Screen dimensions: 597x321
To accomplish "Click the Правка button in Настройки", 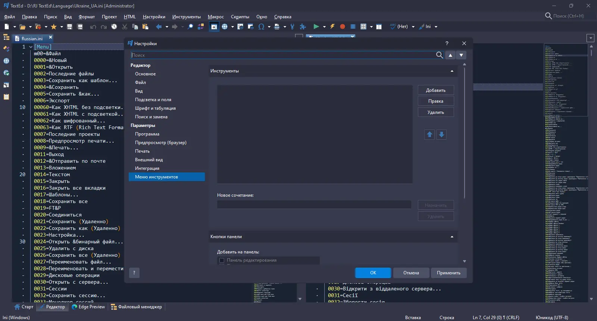I will 436,101.
